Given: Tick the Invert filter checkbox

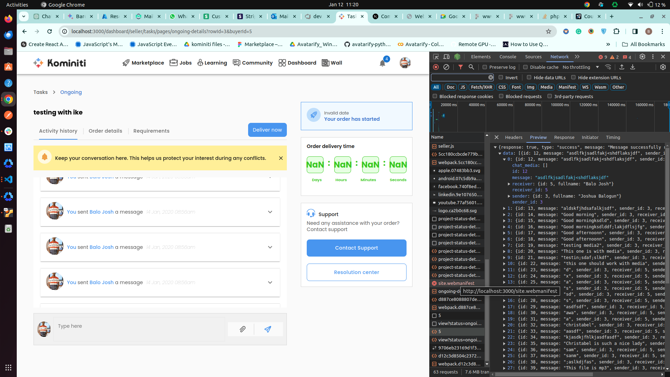Looking at the screenshot, I should 501,77.
